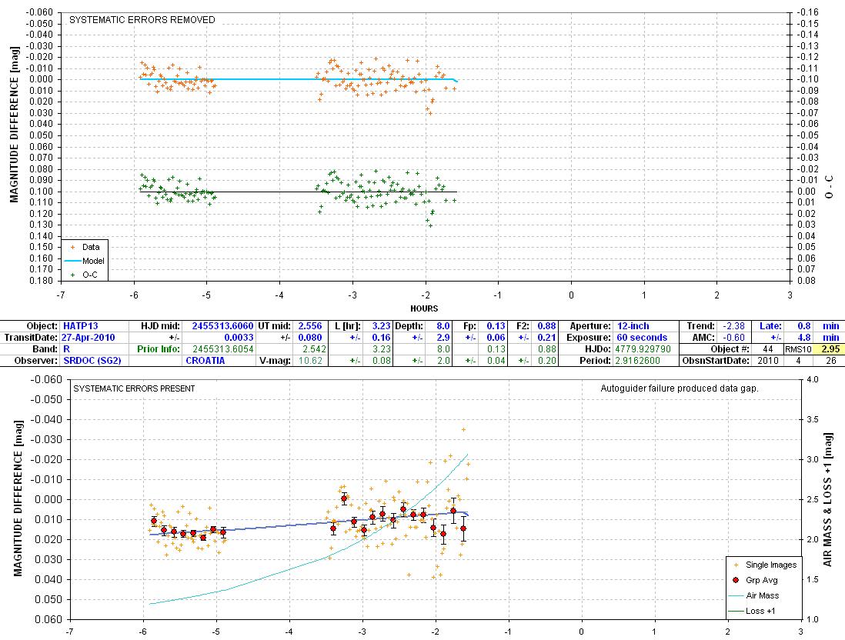Image resolution: width=845 pixels, height=640 pixels.
Task: Click the 'Loss +1' legend entry
Action: (752, 611)
